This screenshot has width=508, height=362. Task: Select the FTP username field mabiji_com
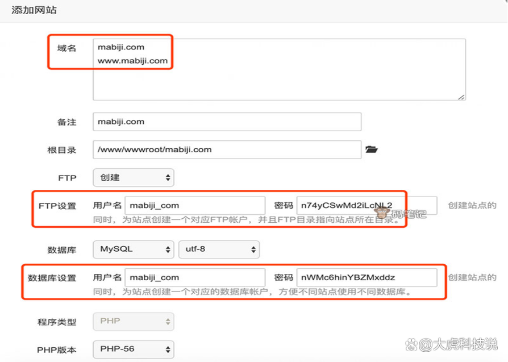coord(195,205)
